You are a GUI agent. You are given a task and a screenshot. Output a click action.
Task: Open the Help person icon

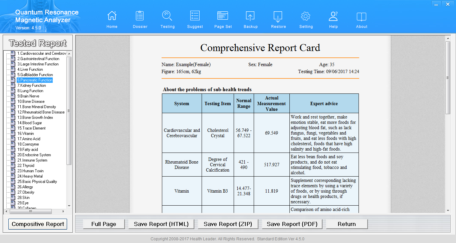click(333, 16)
